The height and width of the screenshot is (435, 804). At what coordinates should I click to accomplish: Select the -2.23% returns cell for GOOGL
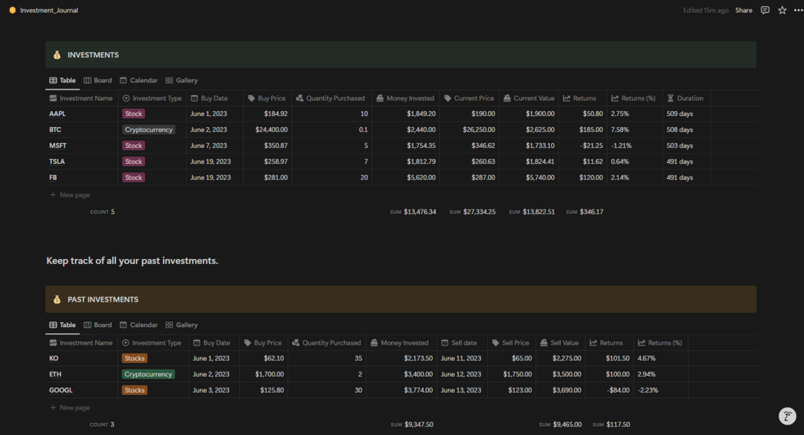(661, 390)
